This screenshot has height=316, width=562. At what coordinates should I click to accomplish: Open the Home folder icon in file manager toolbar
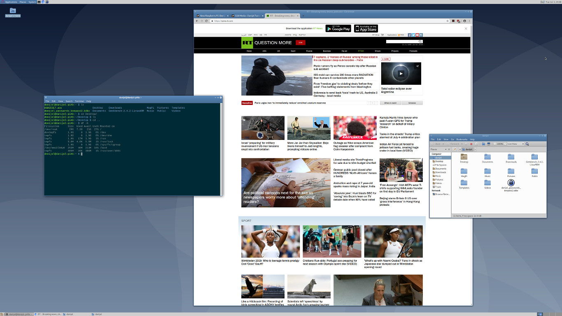(483, 144)
